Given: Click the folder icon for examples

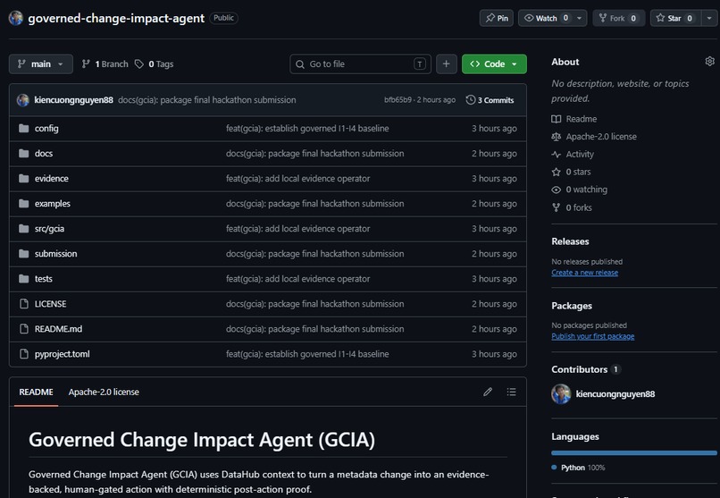Looking at the screenshot, I should pos(24,203).
